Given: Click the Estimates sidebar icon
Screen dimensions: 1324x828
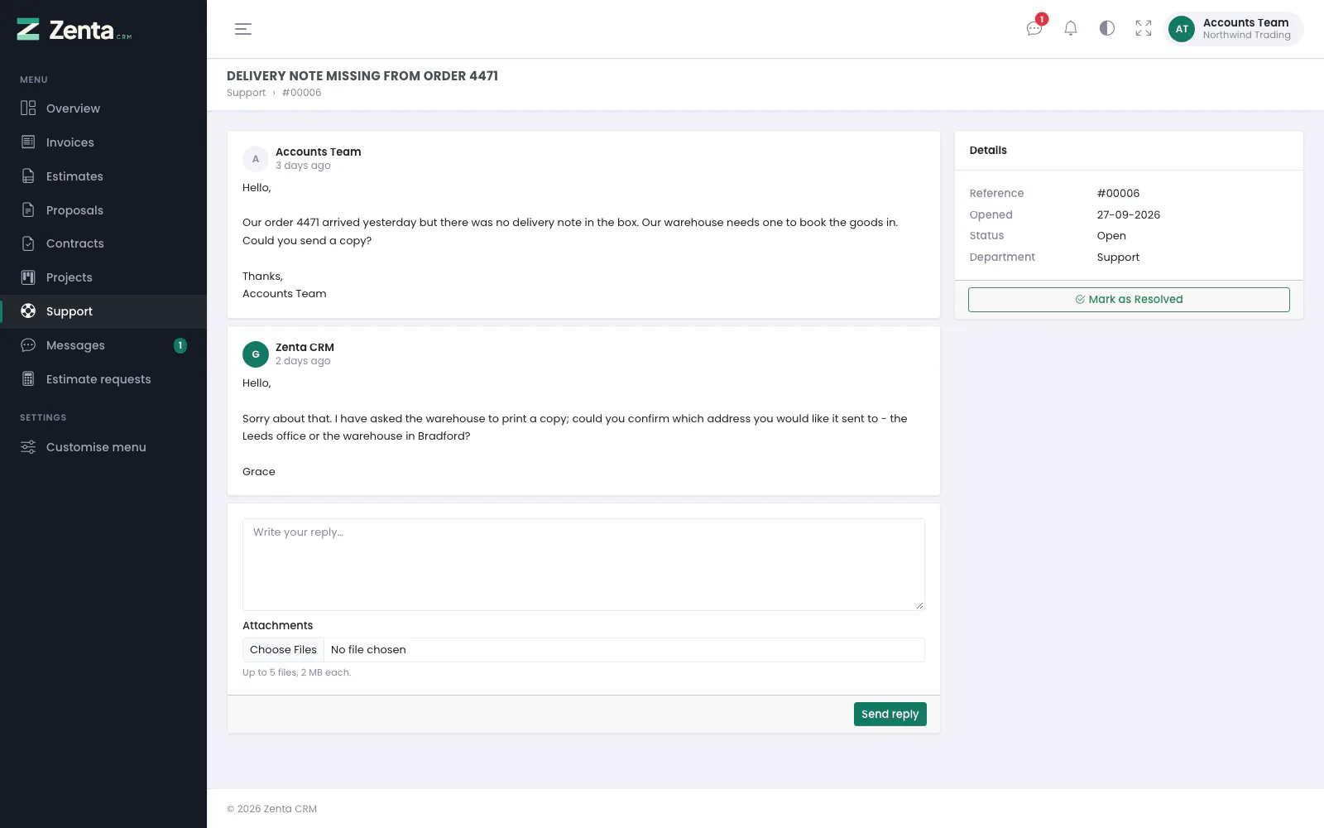Looking at the screenshot, I should (x=28, y=176).
